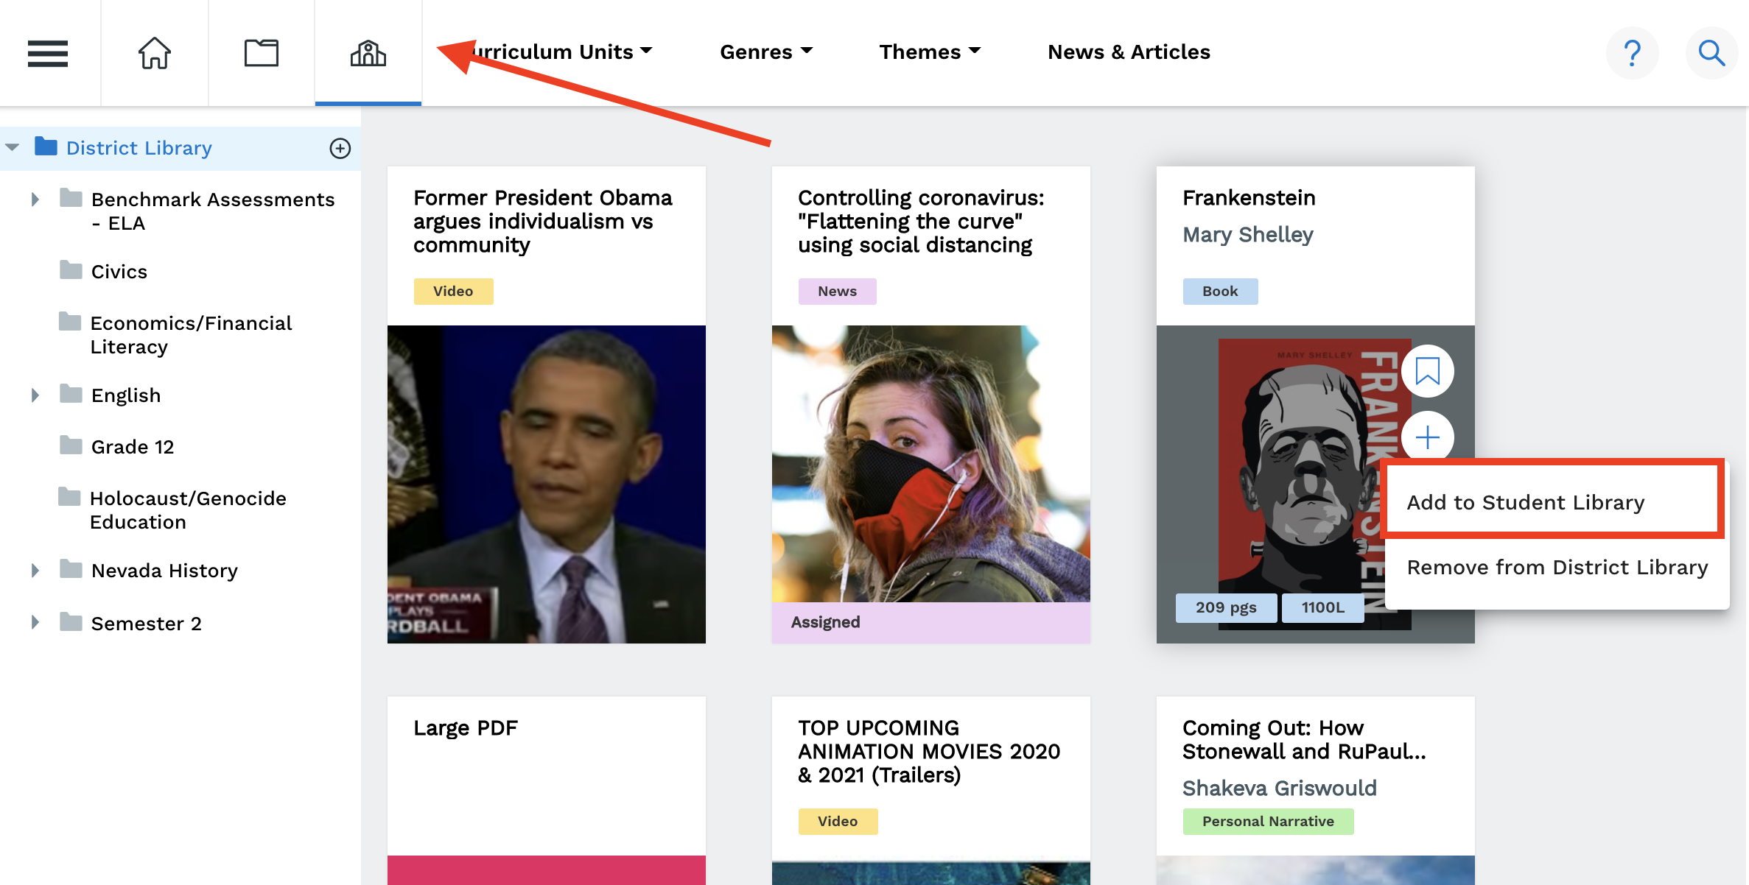Expand the Benchmark Assessments - ELA folder
Image resolution: width=1749 pixels, height=885 pixels.
click(35, 200)
